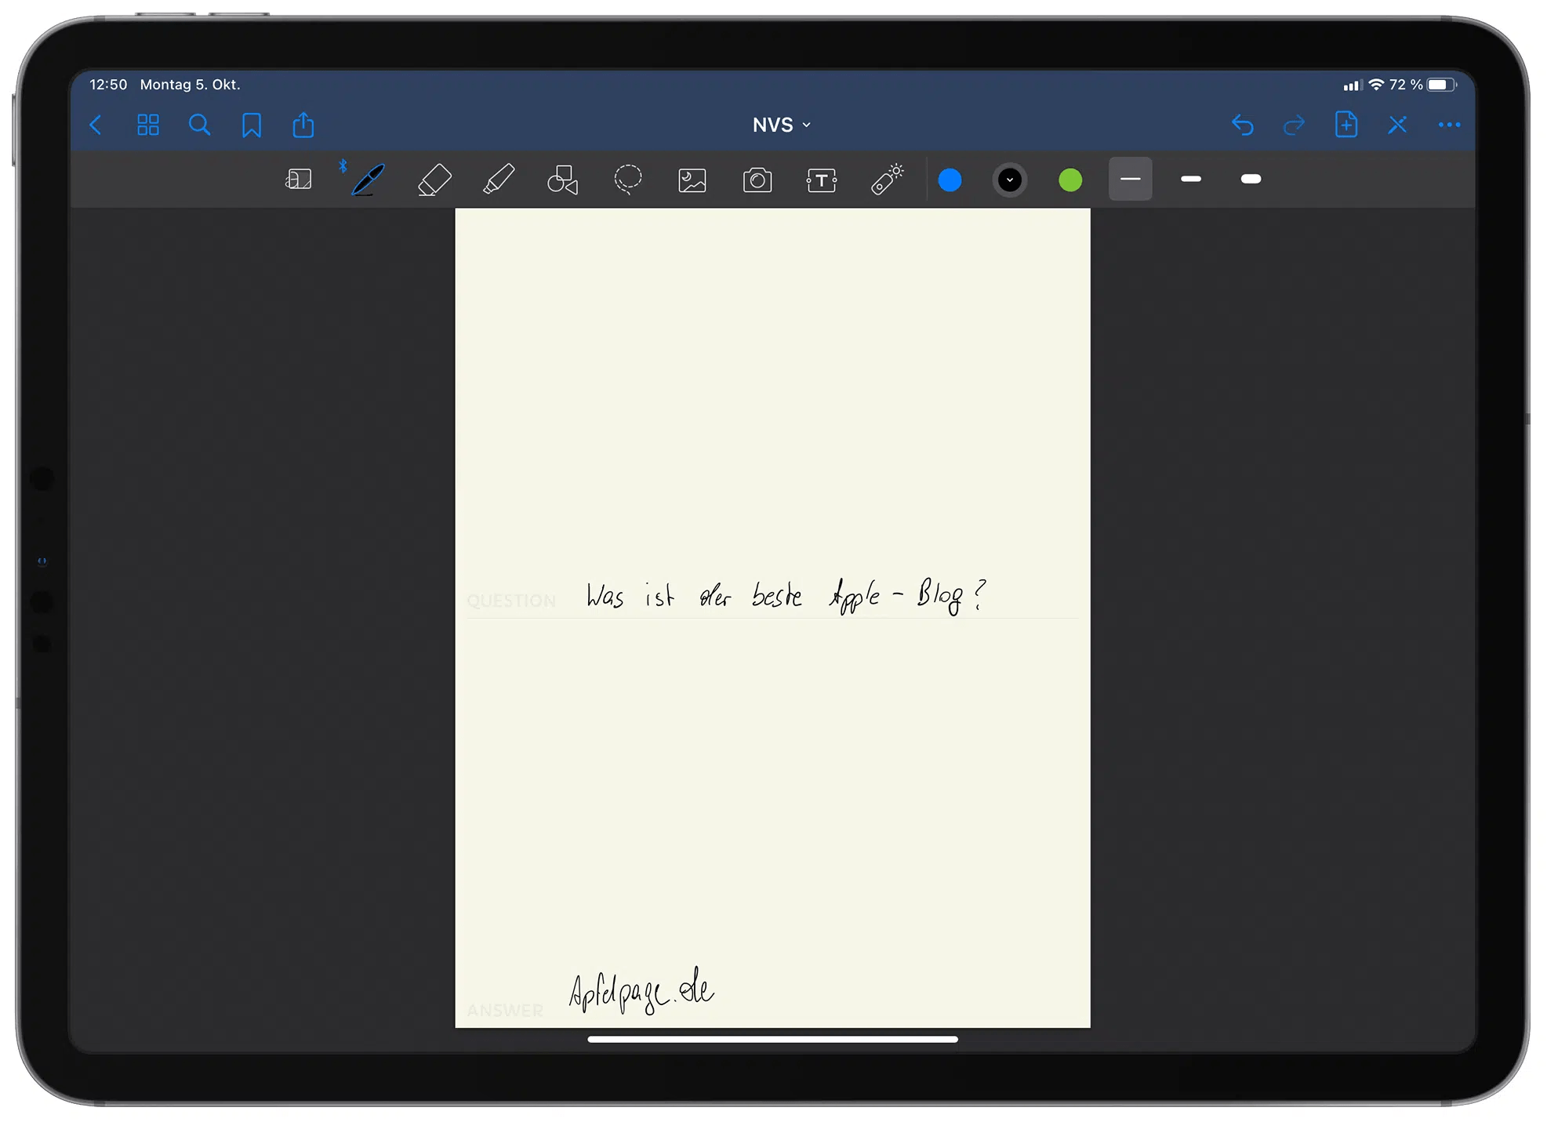
Task: Open the Shapes tool
Action: (x=563, y=180)
